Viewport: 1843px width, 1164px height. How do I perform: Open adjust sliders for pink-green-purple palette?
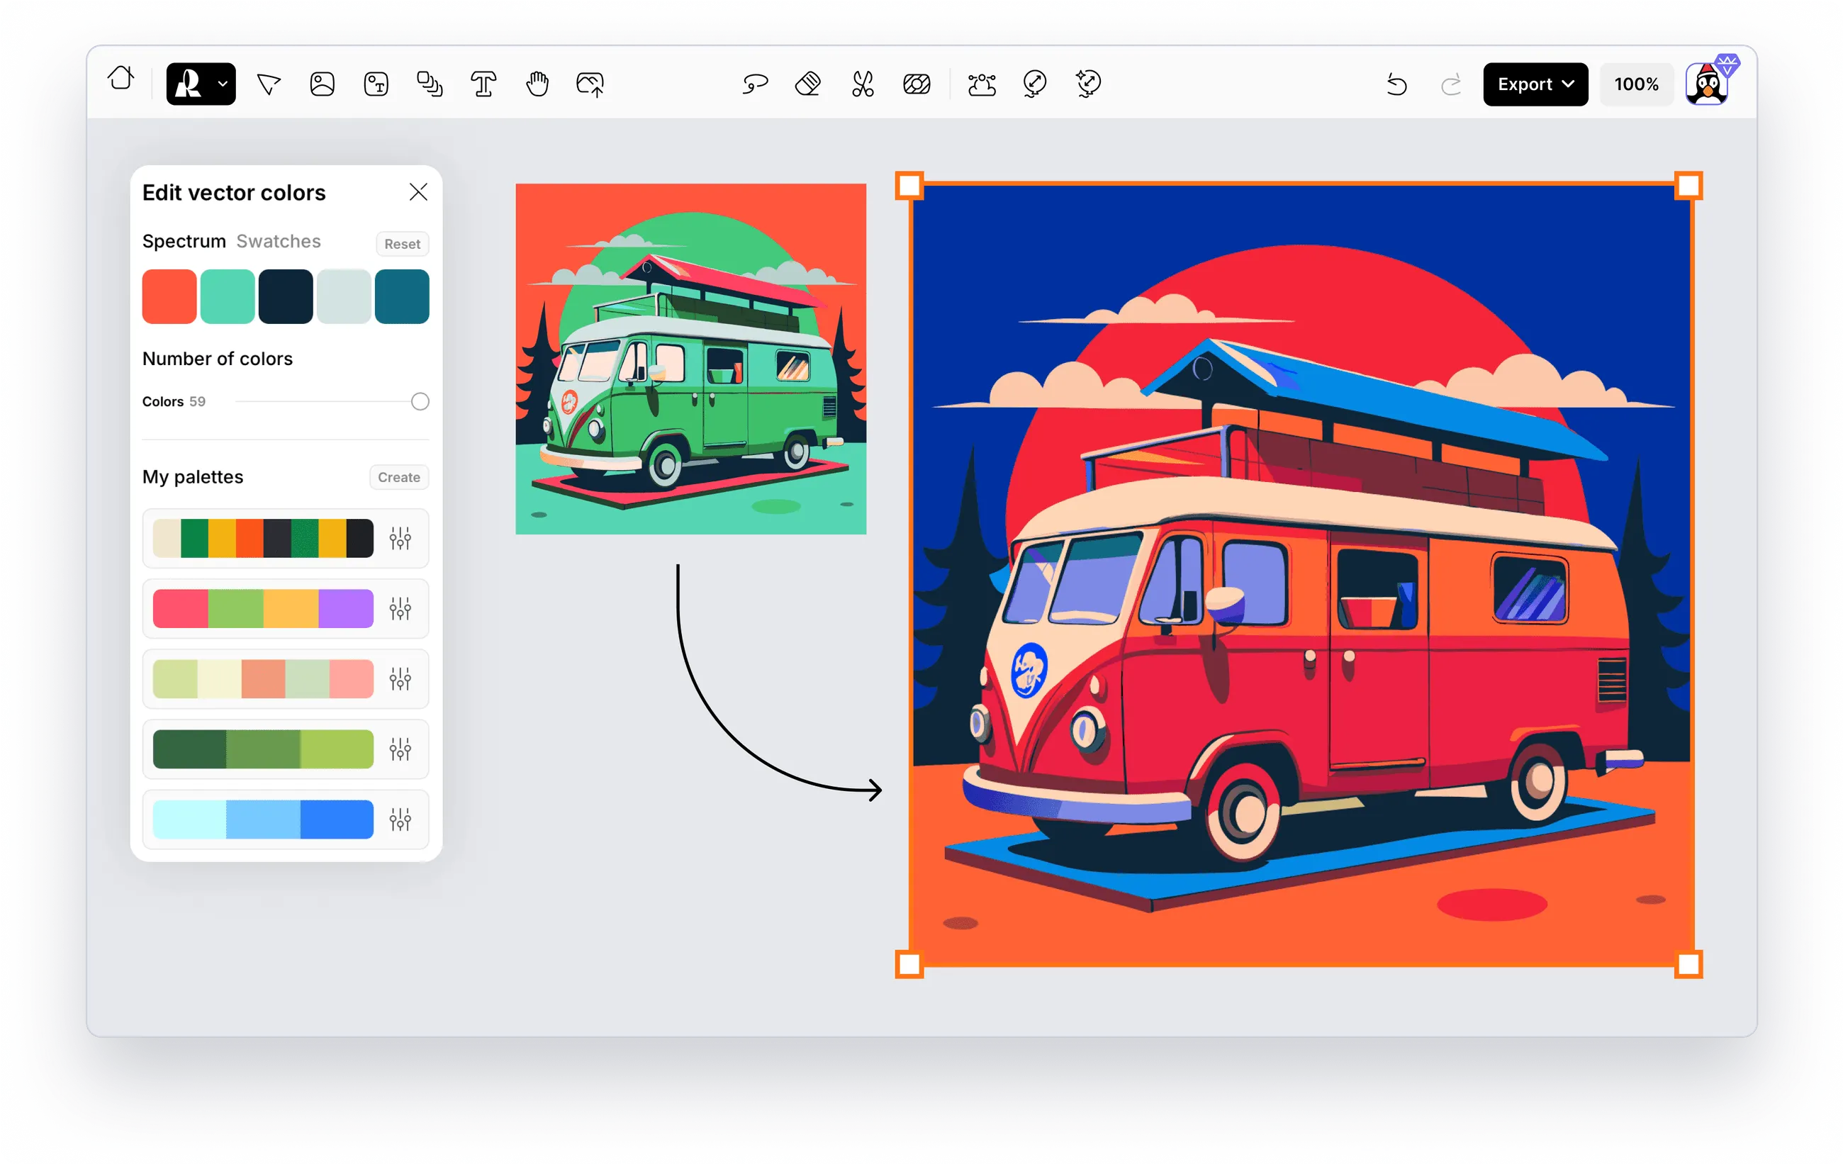tap(400, 609)
